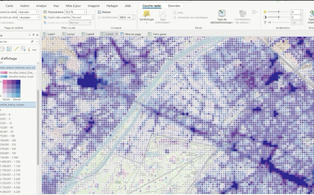314x195 pixels.
Task: Adjust the brightness slider in Amélioration
Action: pos(278,12)
